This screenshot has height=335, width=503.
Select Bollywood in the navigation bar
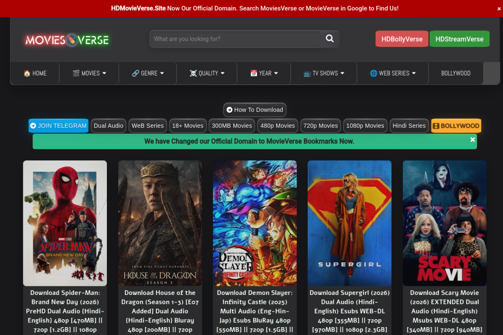click(x=456, y=73)
